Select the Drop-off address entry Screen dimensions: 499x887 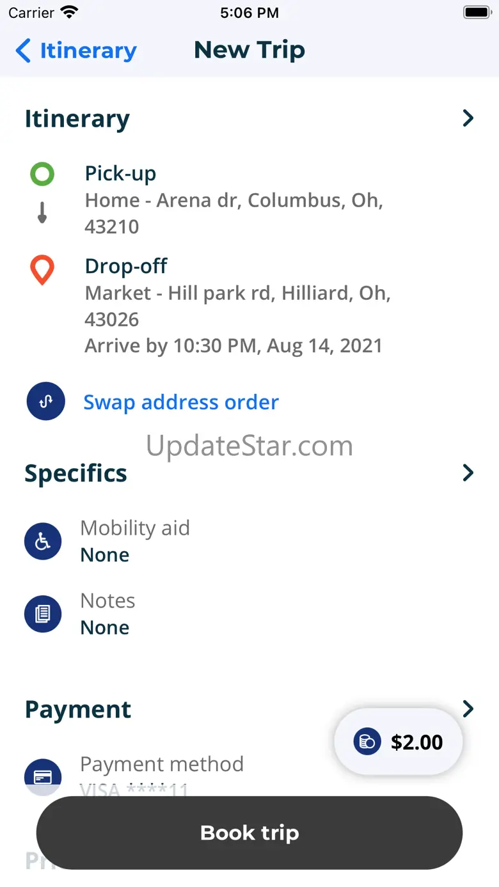(237, 293)
